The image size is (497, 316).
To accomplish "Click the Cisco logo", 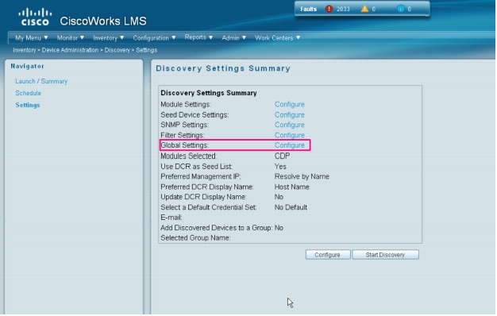I will [35, 17].
